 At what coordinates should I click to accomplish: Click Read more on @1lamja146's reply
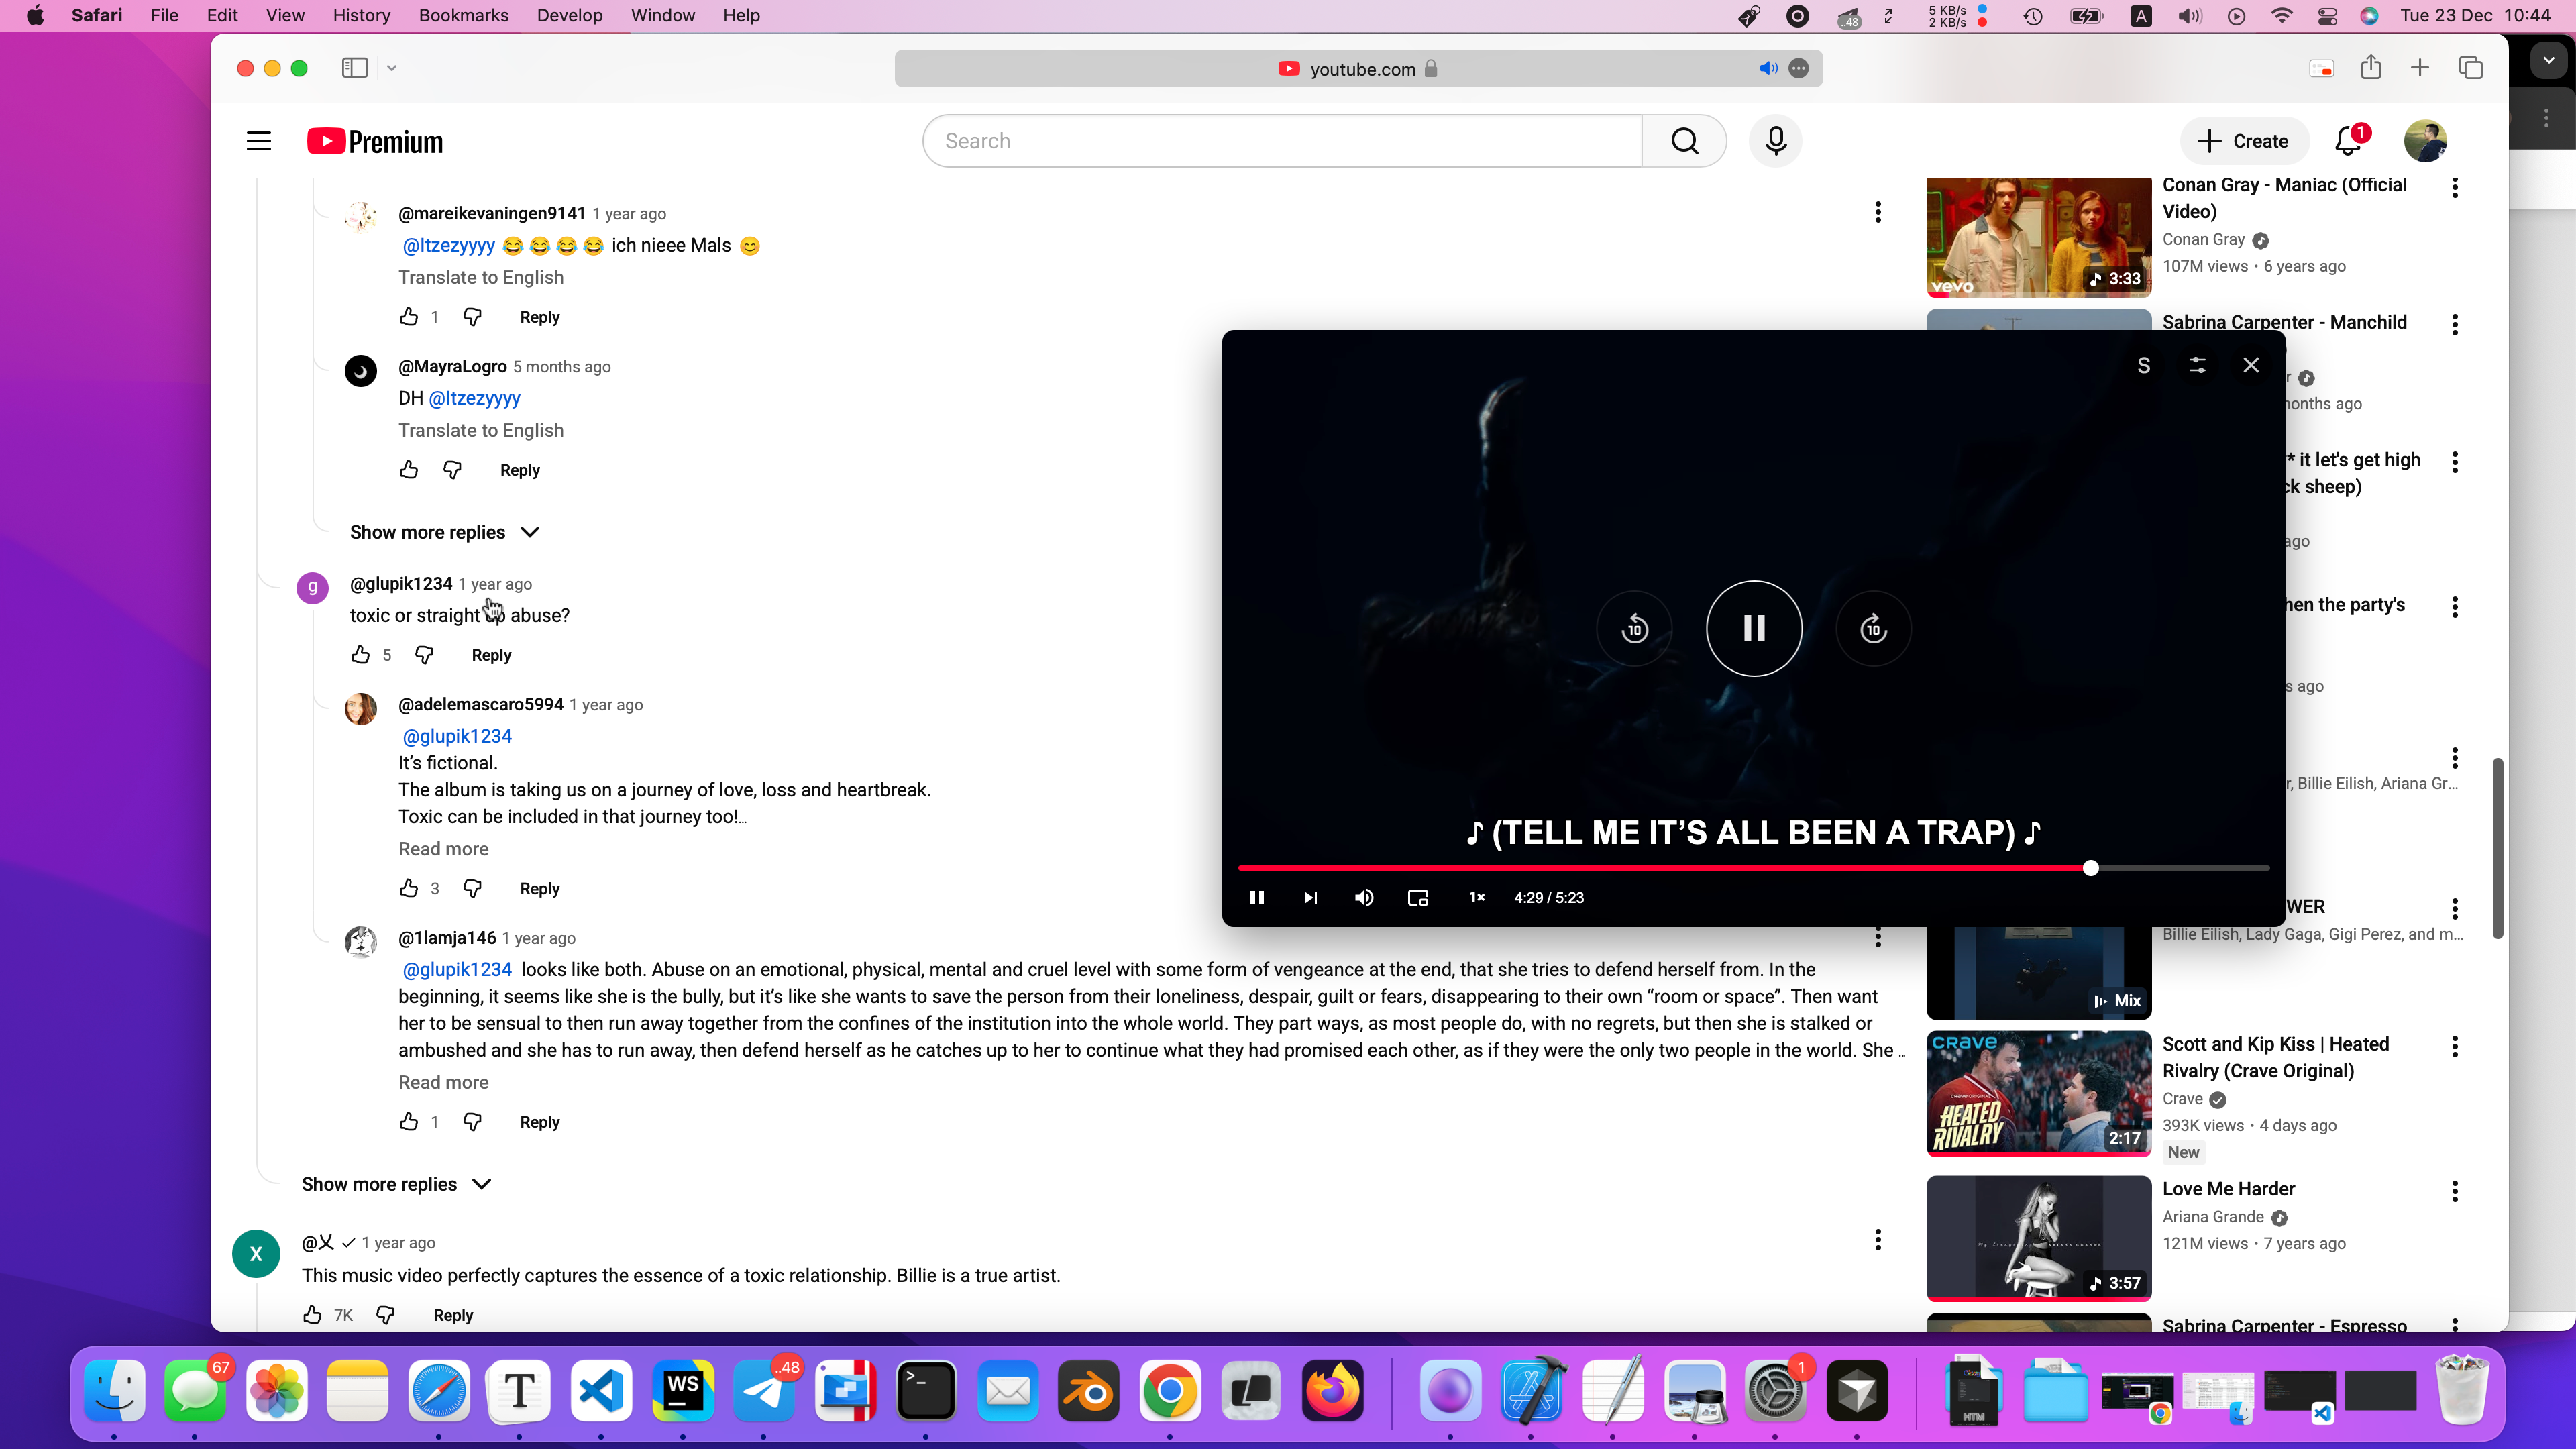point(443,1082)
